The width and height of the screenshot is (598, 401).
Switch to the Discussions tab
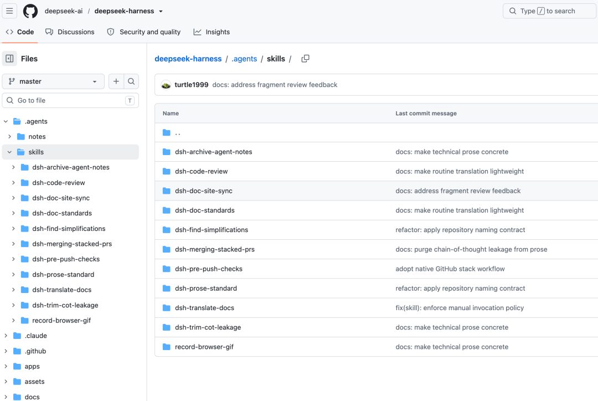[x=70, y=32]
